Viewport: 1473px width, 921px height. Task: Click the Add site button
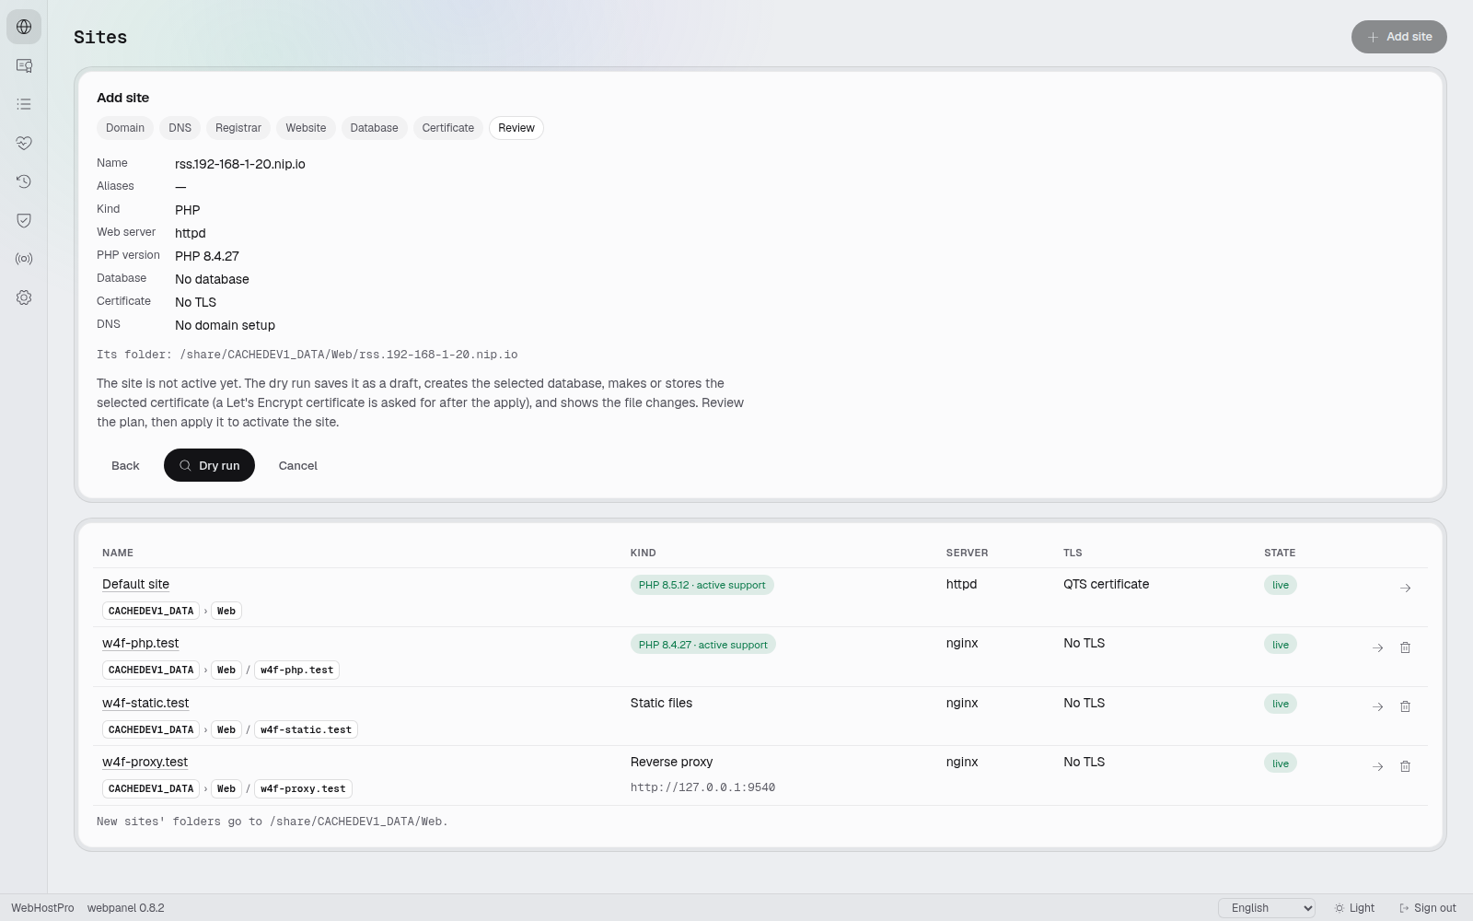pyautogui.click(x=1399, y=37)
